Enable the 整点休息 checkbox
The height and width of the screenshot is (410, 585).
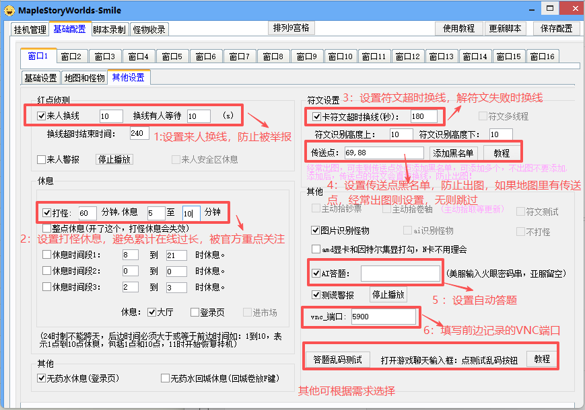46,229
